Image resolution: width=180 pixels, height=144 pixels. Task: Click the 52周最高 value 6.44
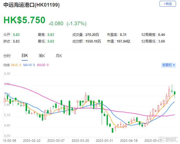point(162,34)
